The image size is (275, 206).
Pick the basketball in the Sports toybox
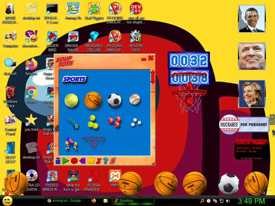(x=93, y=100)
